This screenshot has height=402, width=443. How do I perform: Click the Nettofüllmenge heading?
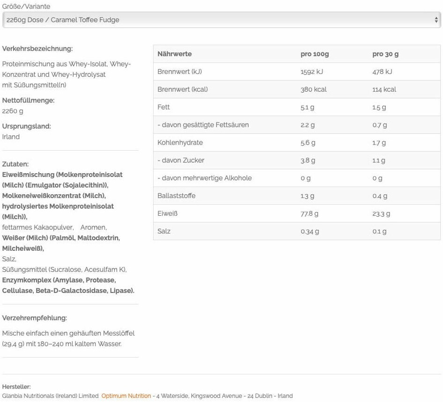point(28,100)
